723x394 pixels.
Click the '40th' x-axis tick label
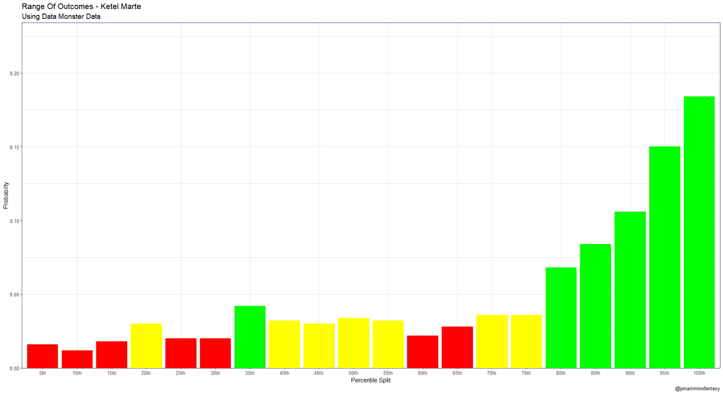[284, 374]
